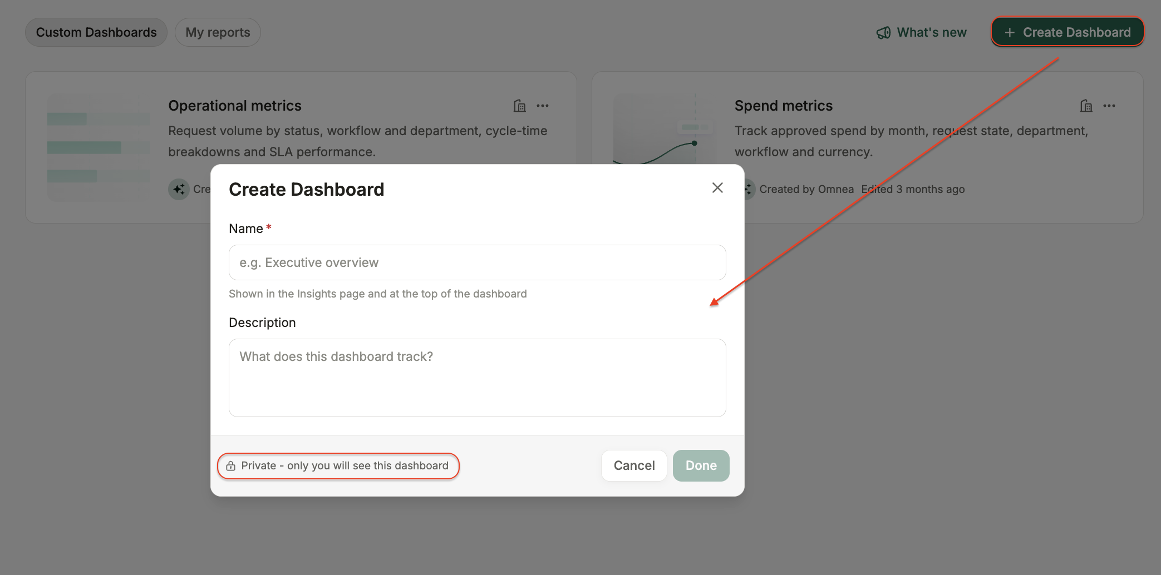Confirm with the Done button
Viewport: 1161px width, 575px height.
tap(701, 465)
